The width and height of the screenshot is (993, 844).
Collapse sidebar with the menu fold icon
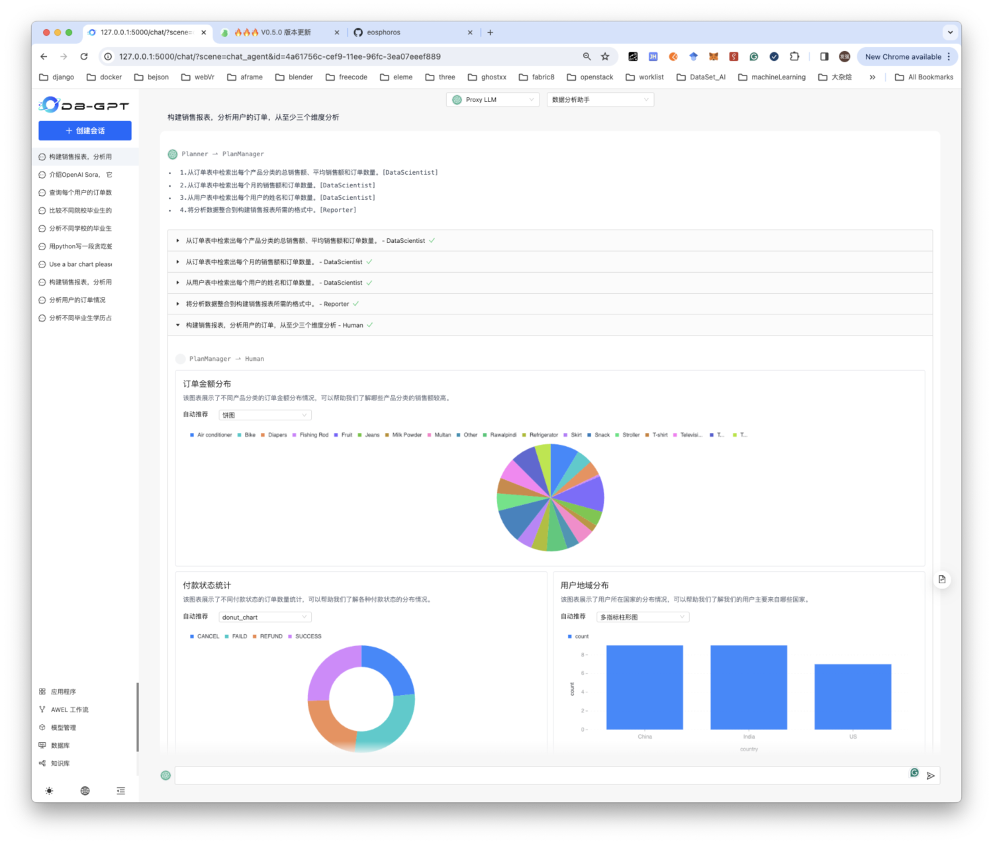(x=120, y=790)
